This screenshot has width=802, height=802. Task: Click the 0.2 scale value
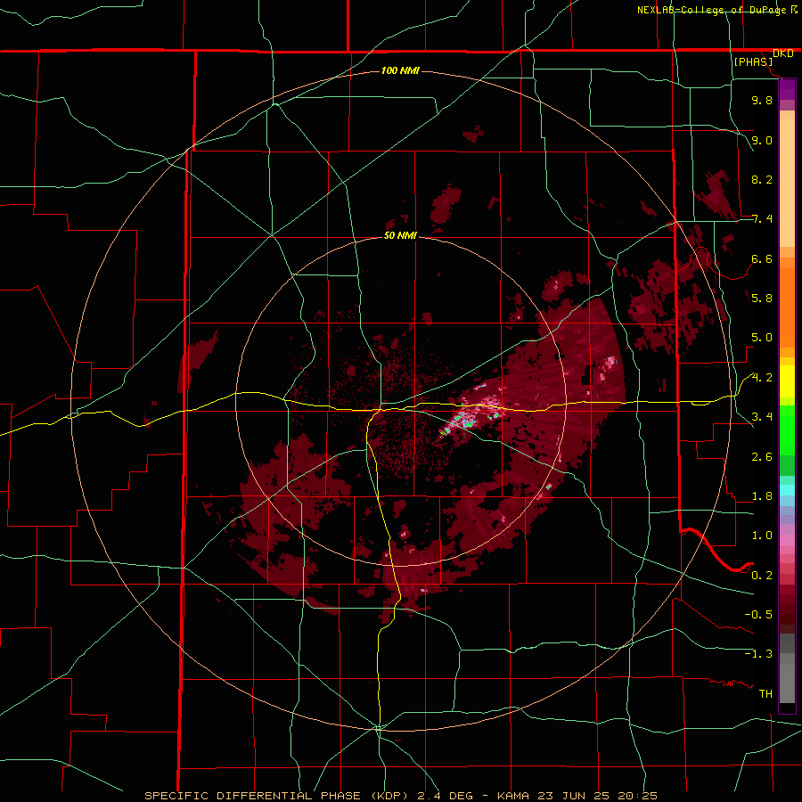[762, 575]
